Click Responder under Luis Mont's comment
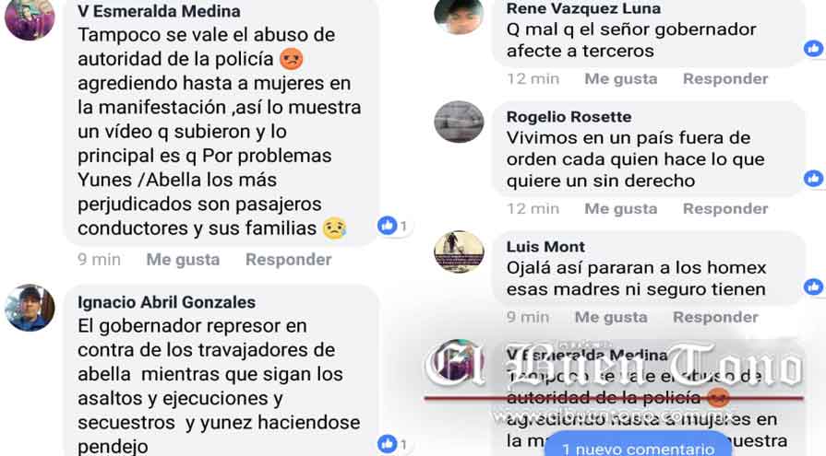The image size is (826, 456). click(715, 317)
